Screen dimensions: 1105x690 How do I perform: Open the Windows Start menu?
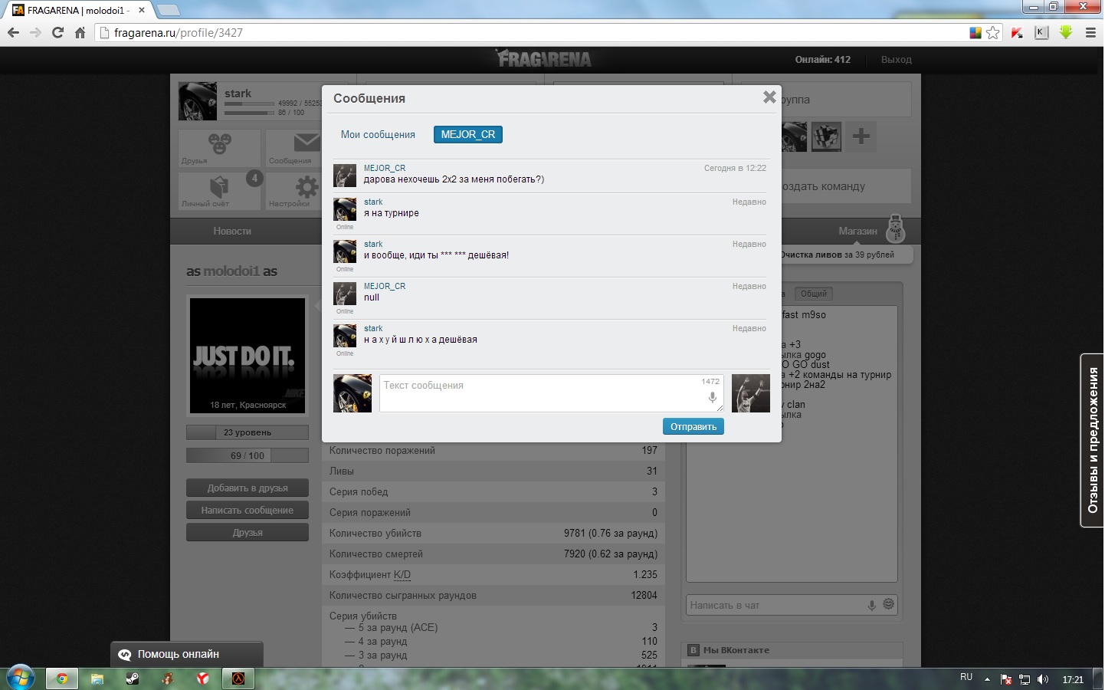pyautogui.click(x=20, y=678)
